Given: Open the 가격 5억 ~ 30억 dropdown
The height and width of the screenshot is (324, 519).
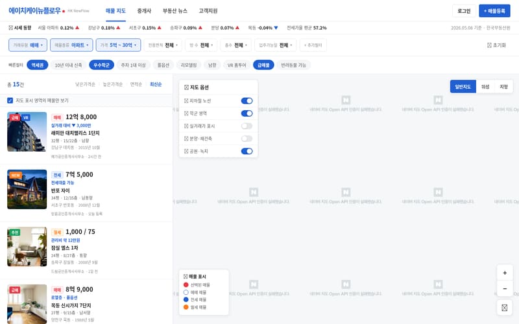Looking at the screenshot, I should point(118,45).
